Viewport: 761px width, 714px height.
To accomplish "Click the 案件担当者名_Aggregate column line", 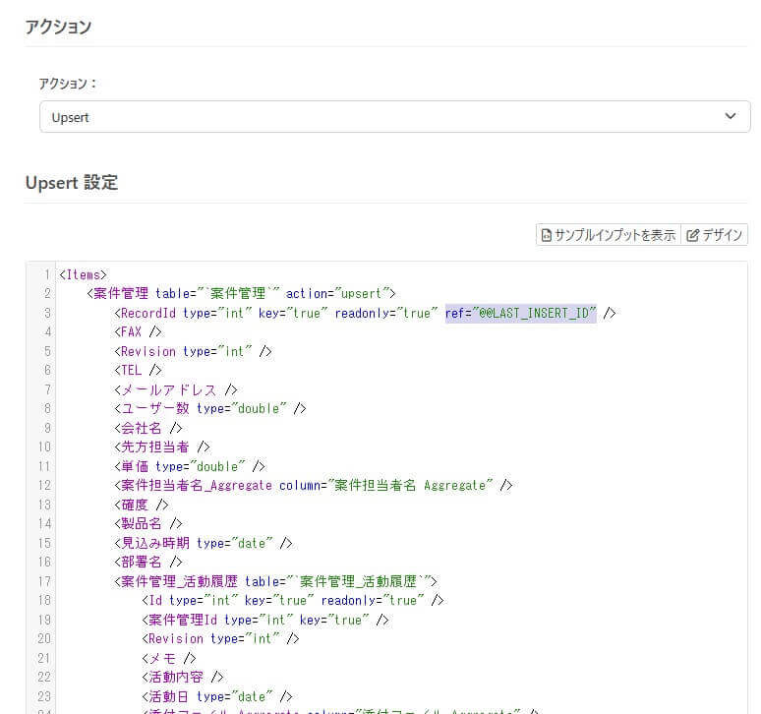I will (314, 486).
